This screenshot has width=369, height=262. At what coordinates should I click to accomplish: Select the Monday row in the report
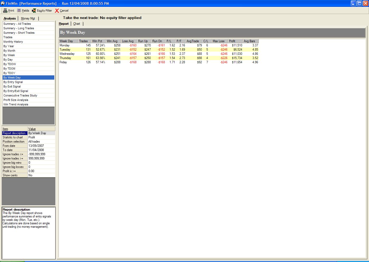pyautogui.click(x=159, y=45)
